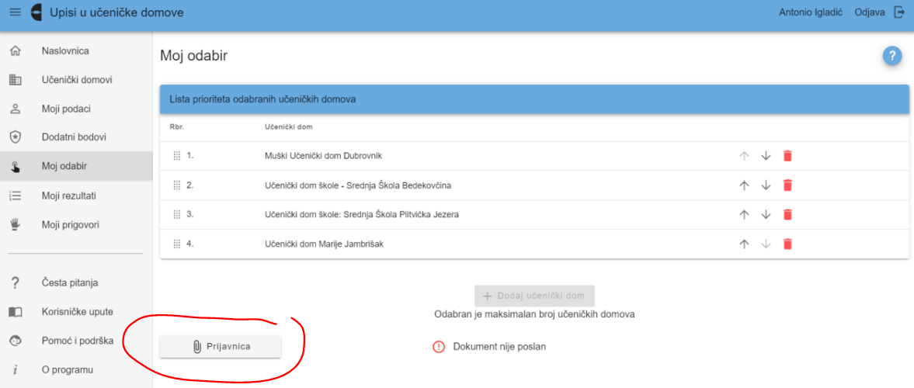Select Moj odabir in sidebar
This screenshot has height=388, width=914.
76,166
